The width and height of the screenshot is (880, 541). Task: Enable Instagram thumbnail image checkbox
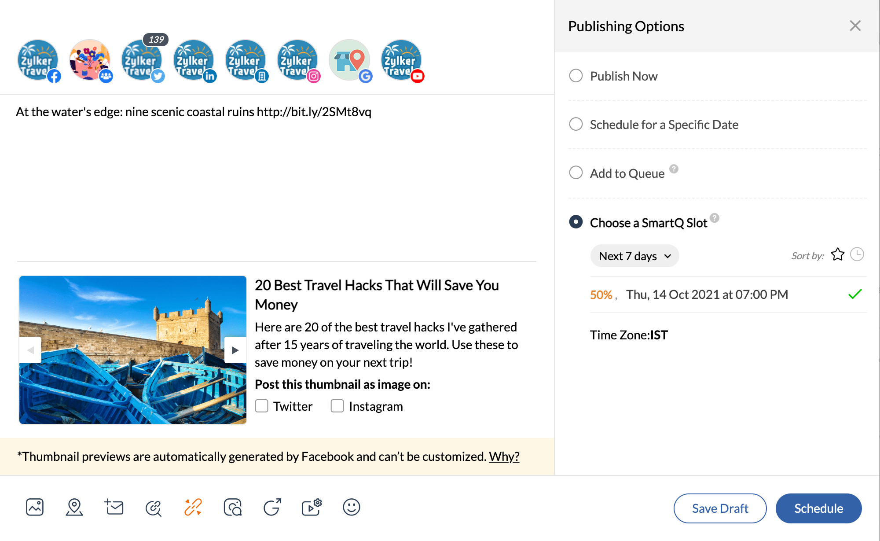click(x=337, y=406)
